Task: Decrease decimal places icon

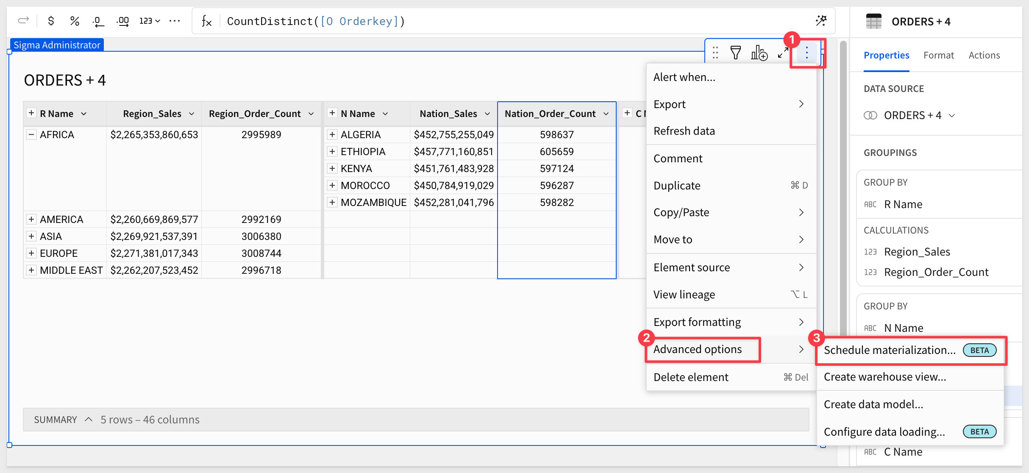Action: point(98,21)
